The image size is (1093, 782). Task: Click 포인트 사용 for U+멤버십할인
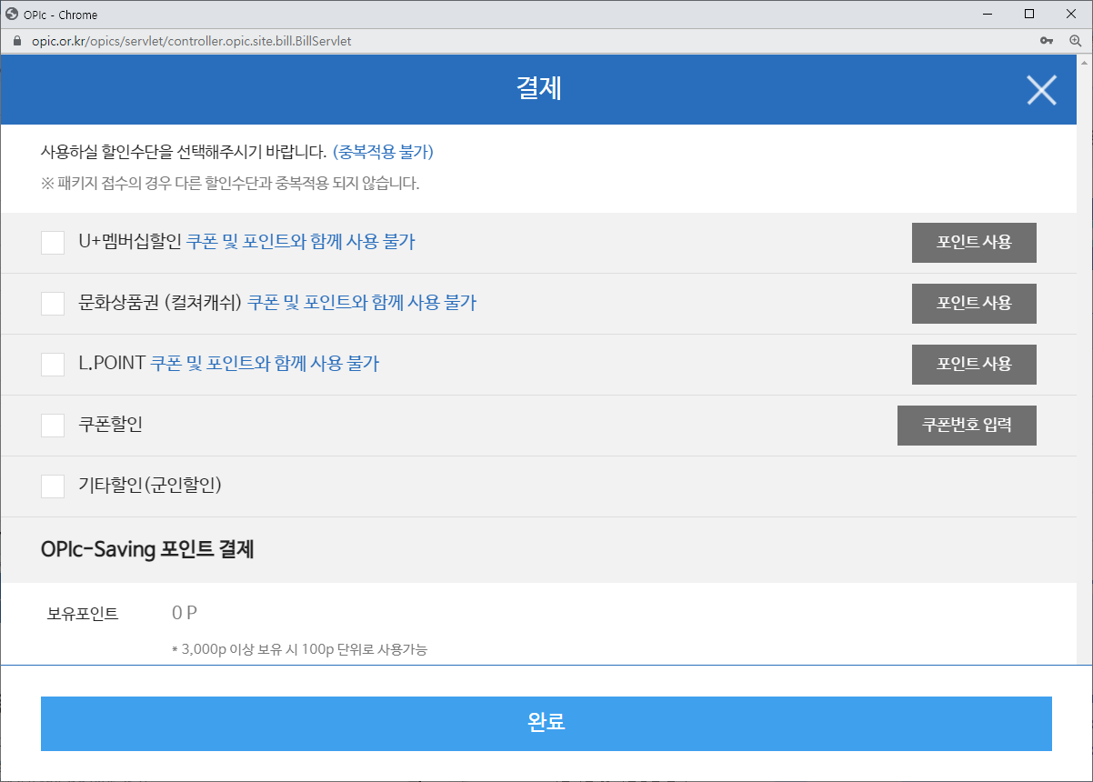974,243
